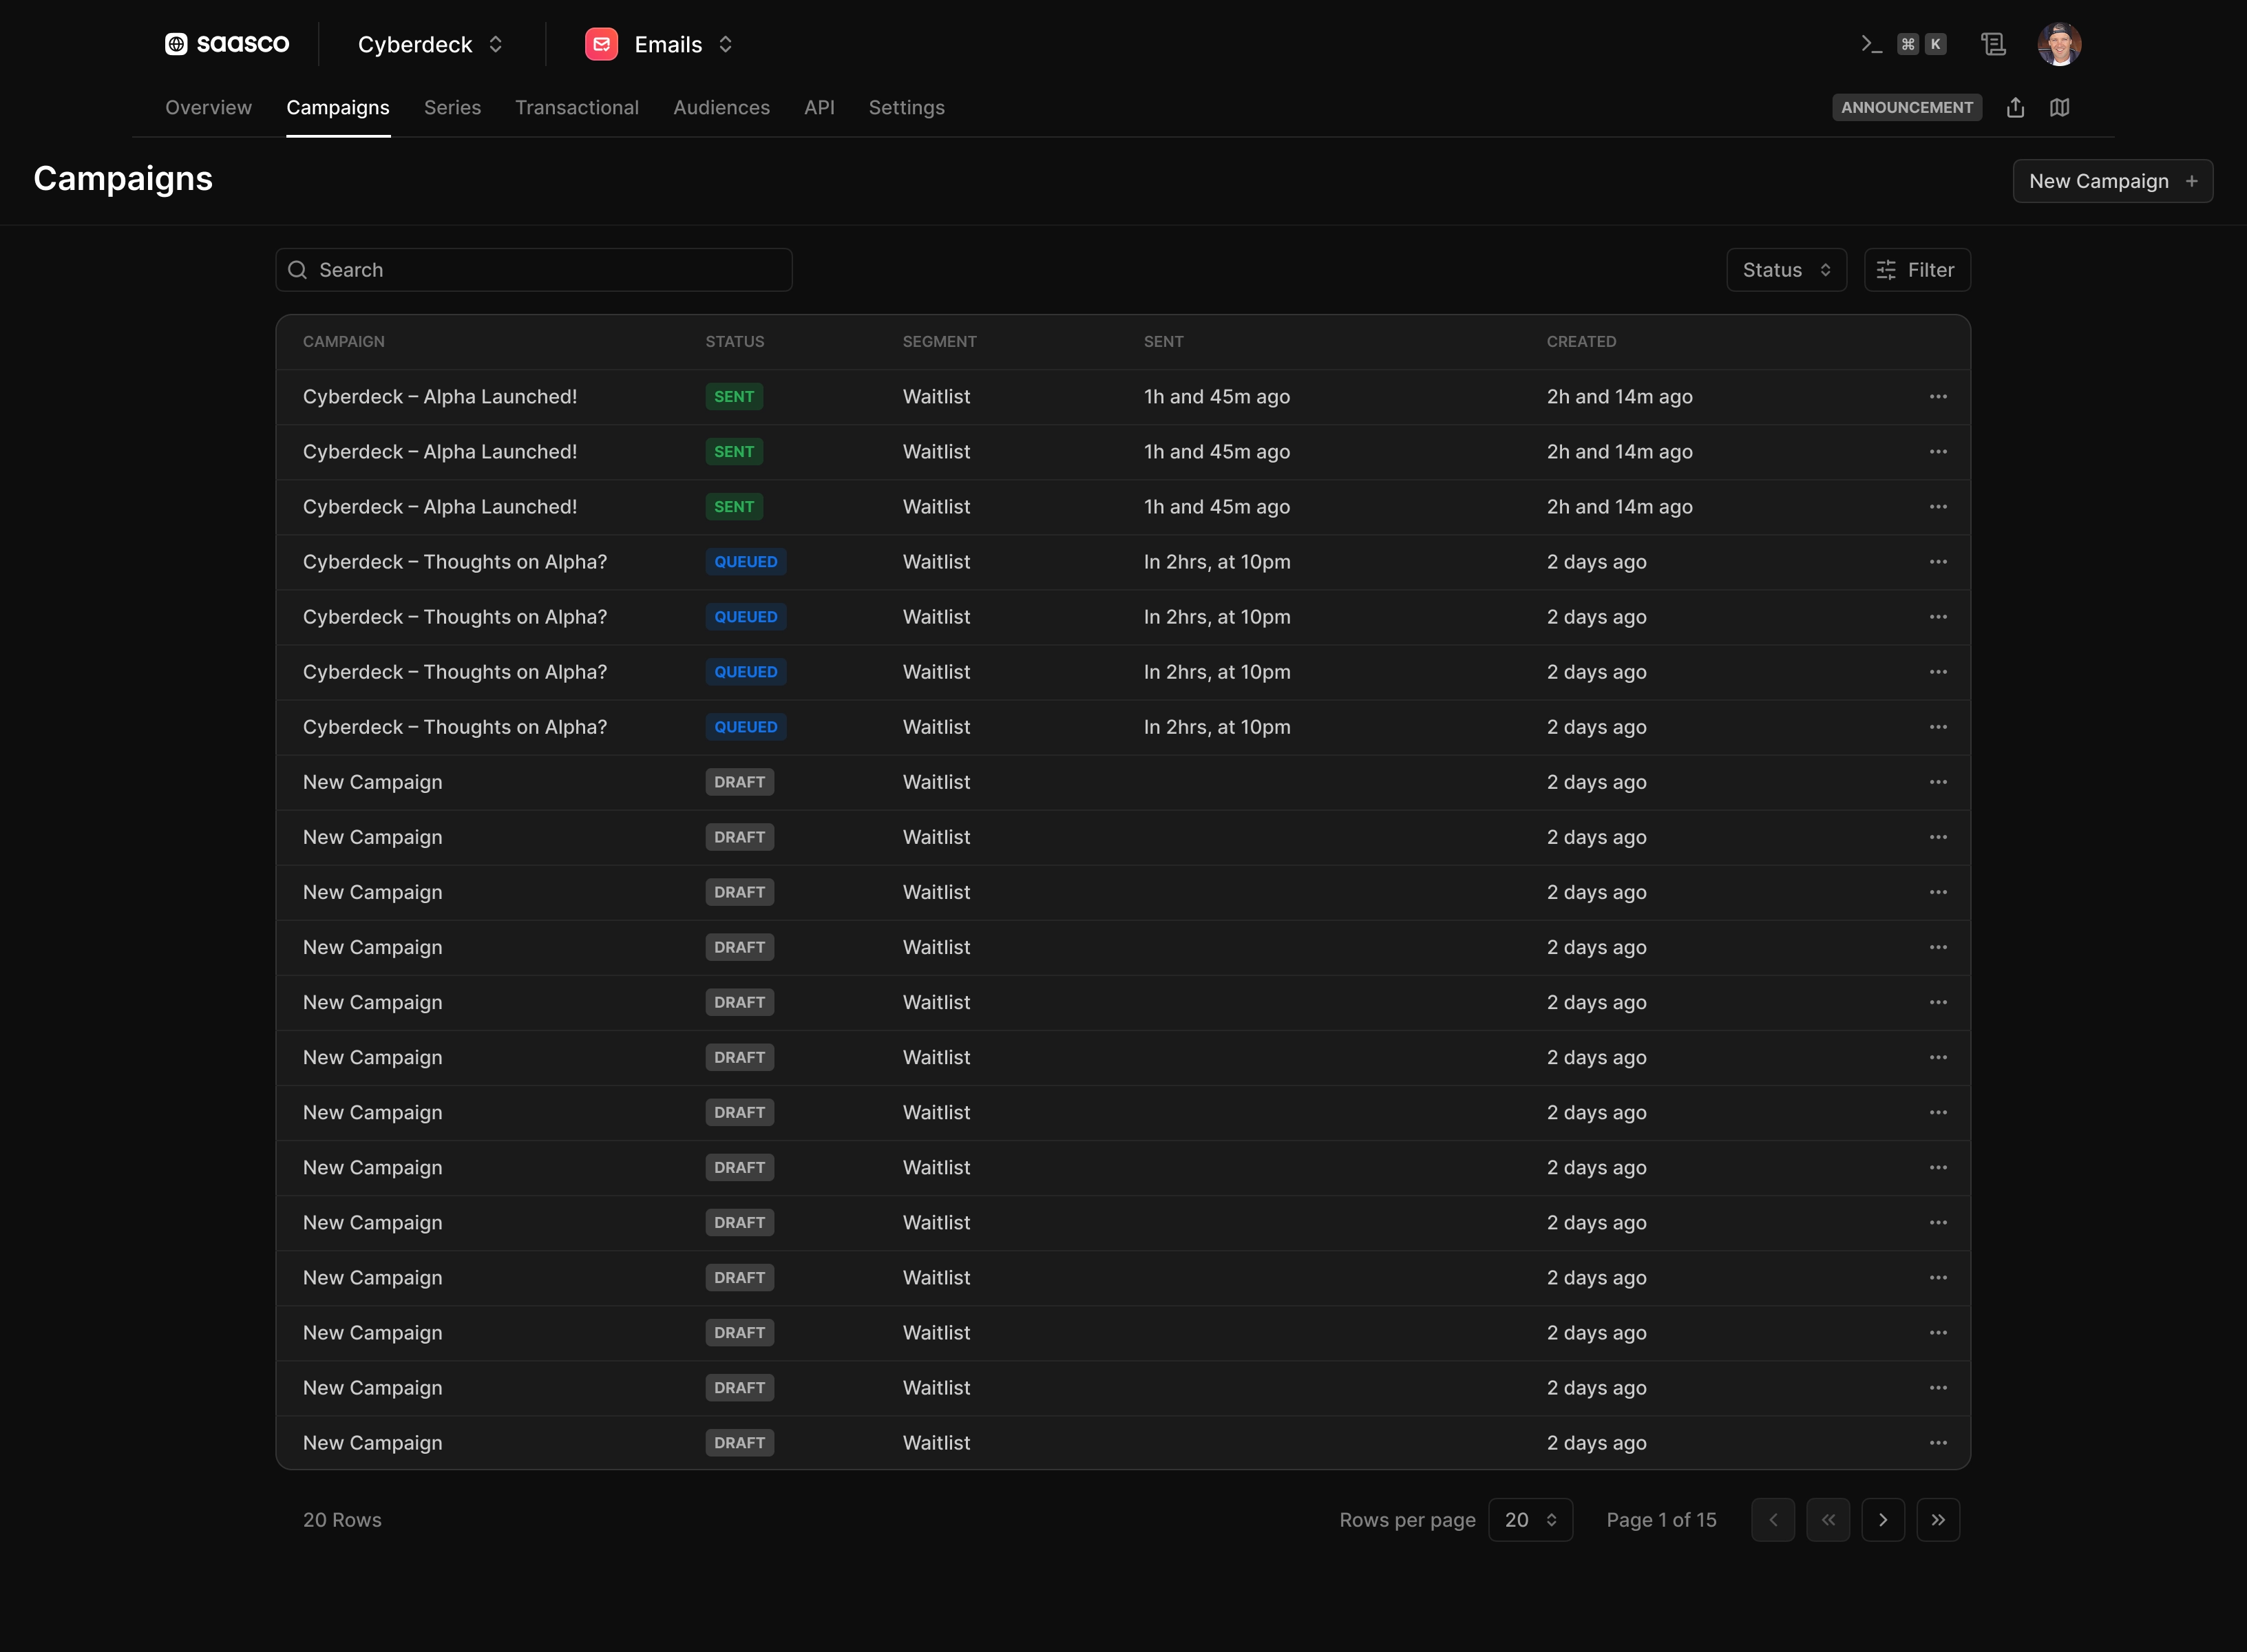Click the saasco logo icon

click(176, 44)
